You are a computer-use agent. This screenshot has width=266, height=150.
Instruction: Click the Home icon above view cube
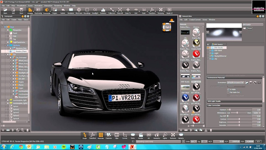pos(172,21)
